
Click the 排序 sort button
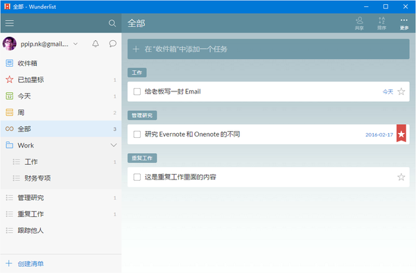(x=381, y=24)
